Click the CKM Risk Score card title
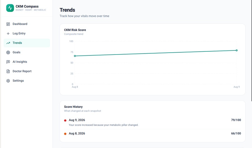This screenshot has height=148, width=252. 75,30
